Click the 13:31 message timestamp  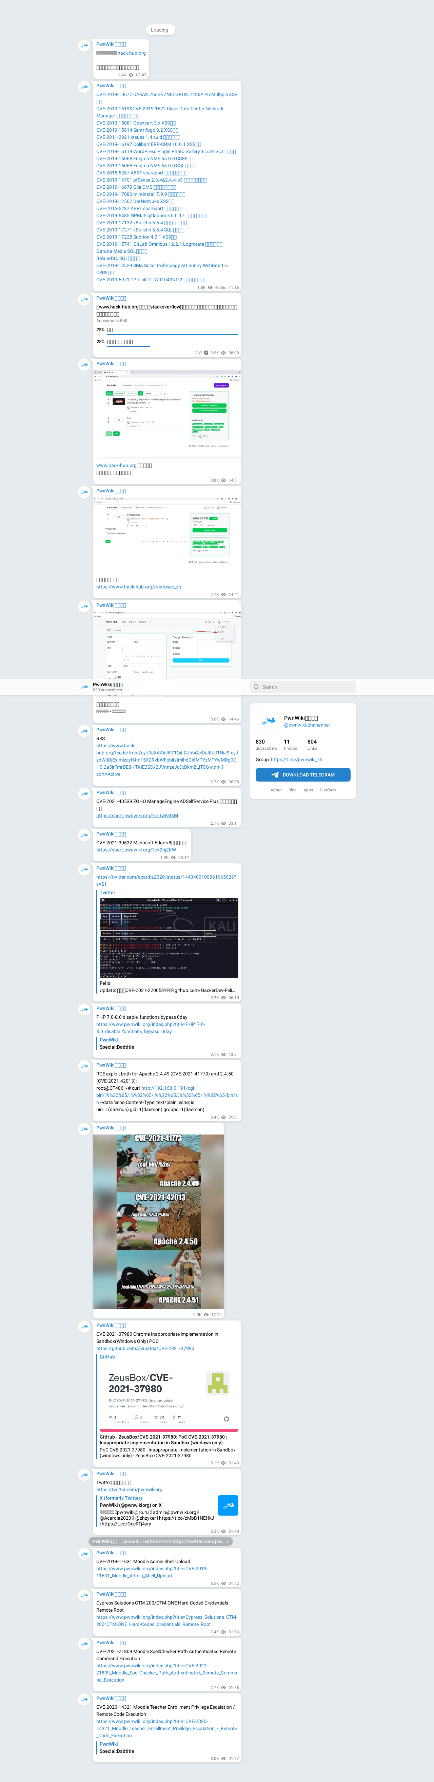click(234, 1055)
